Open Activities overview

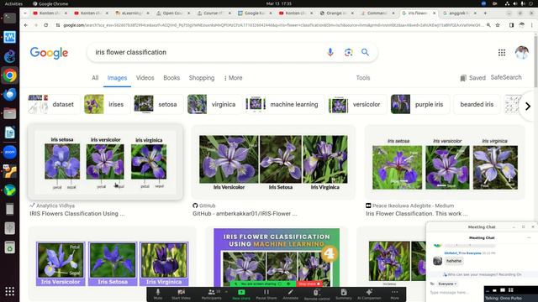click(13, 3)
